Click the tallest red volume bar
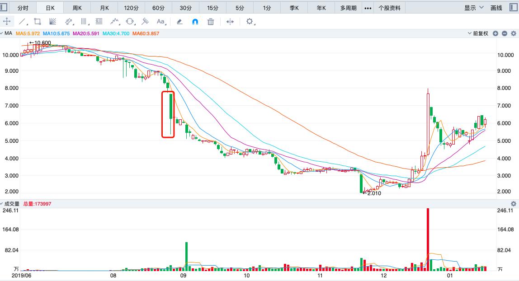This screenshot has height=281, width=519. (428, 239)
